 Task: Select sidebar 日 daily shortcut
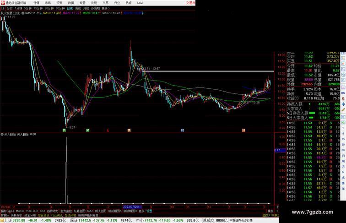343,156
